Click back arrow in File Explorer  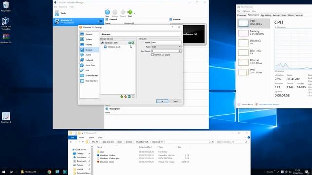[x=71, y=142]
